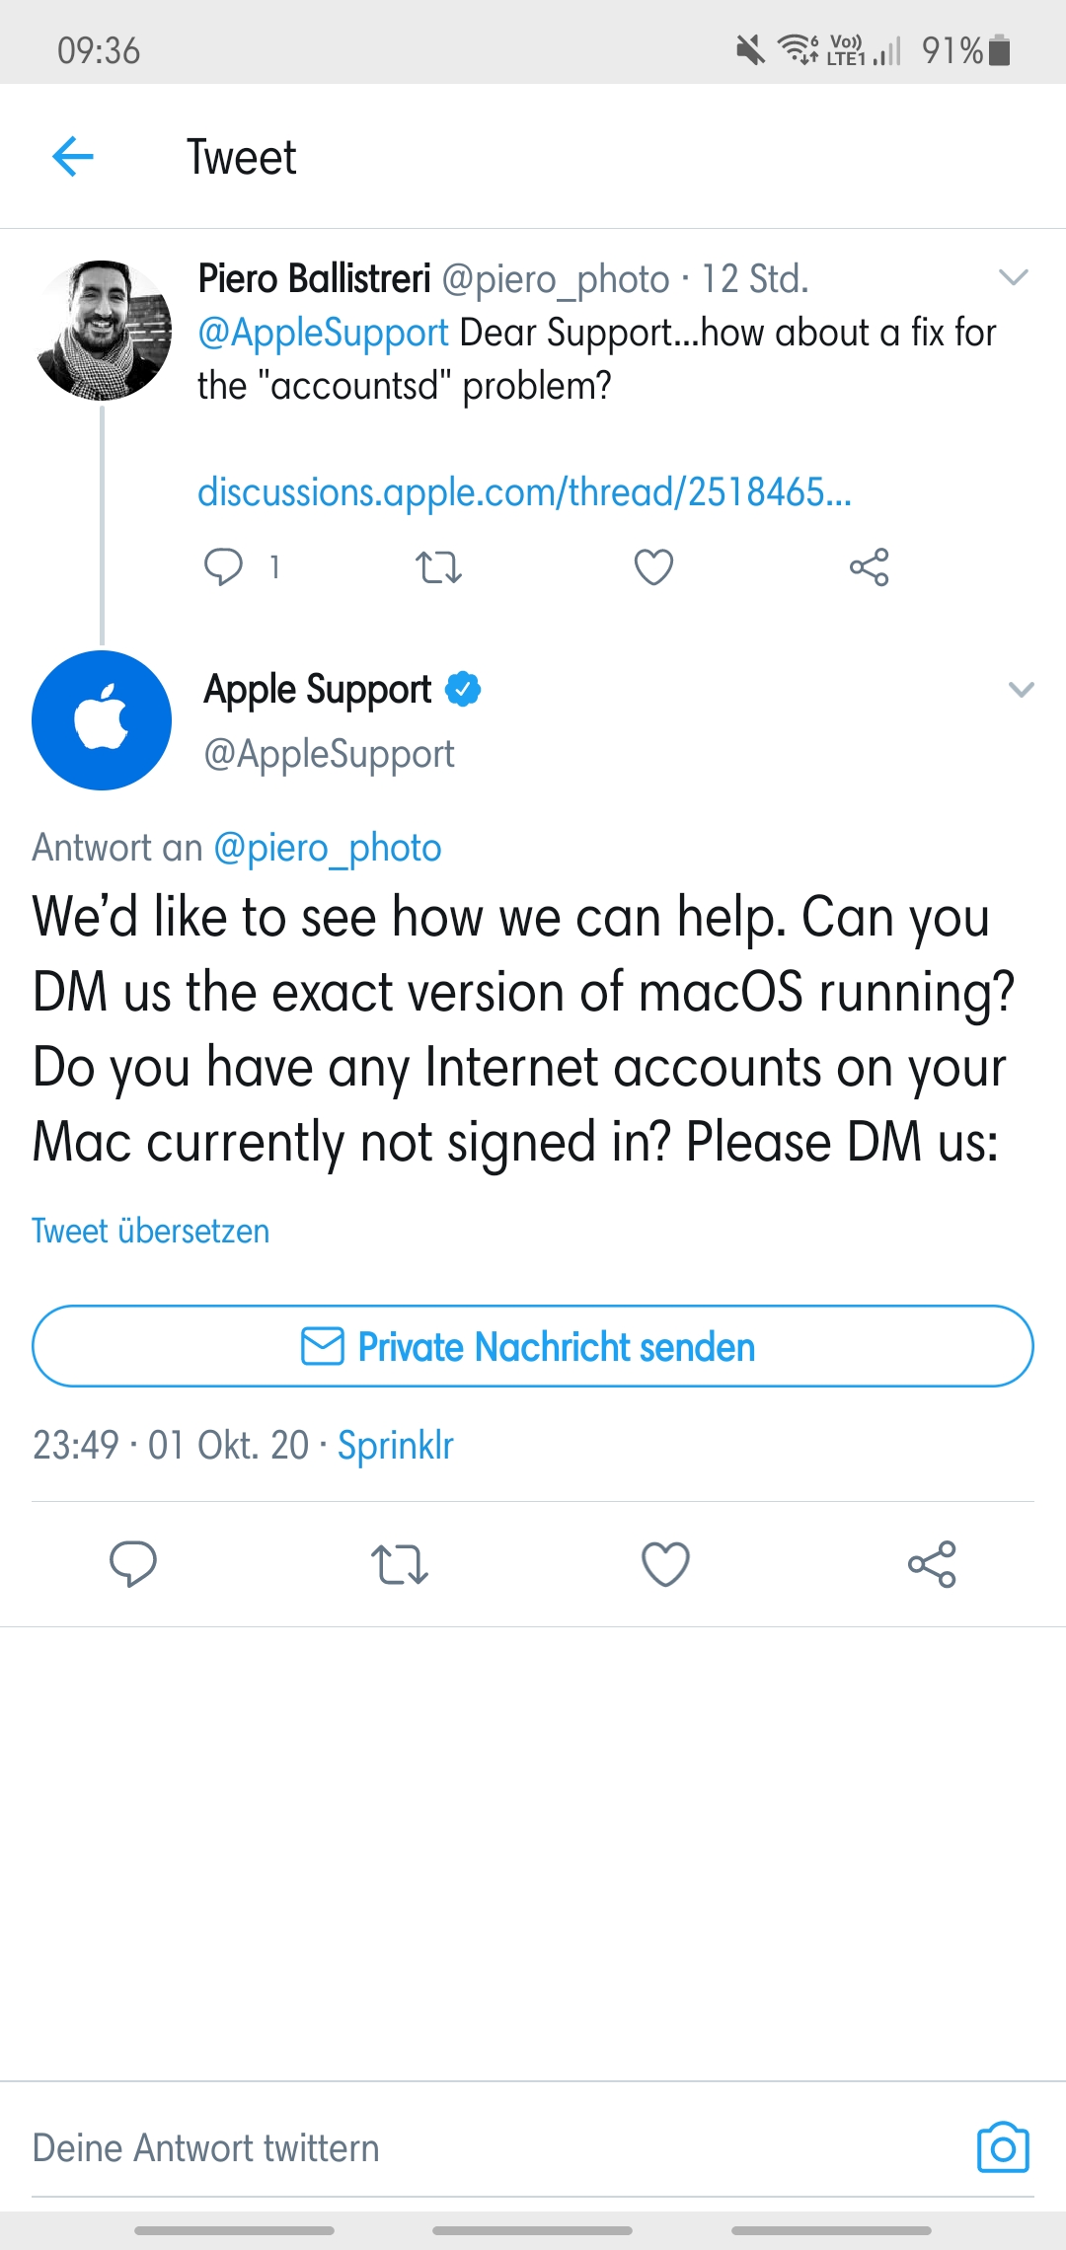Viewport: 1066px width, 2250px height.
Task: Tap Private Nachricht senden button
Action: click(533, 1346)
